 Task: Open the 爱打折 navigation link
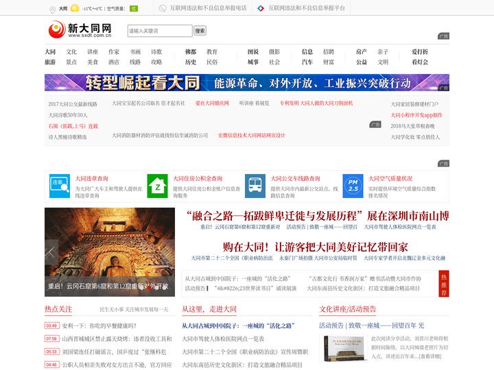coord(420,52)
